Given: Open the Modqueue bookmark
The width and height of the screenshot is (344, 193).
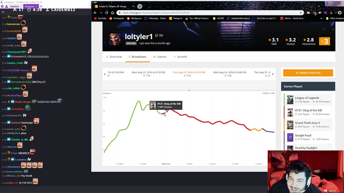Looking at the screenshot, I should pos(134,18).
